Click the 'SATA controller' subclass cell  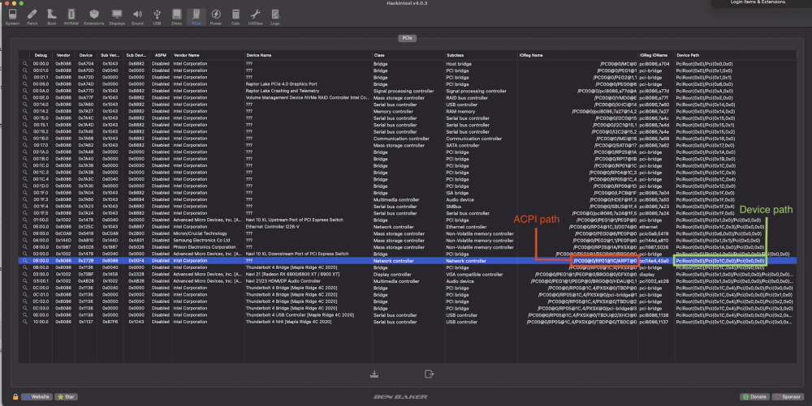click(463, 145)
